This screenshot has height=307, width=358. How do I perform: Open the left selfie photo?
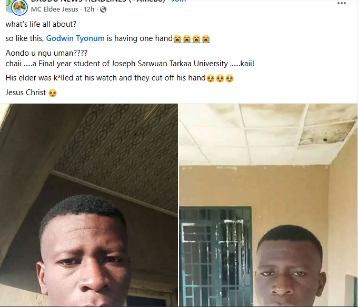(x=89, y=205)
